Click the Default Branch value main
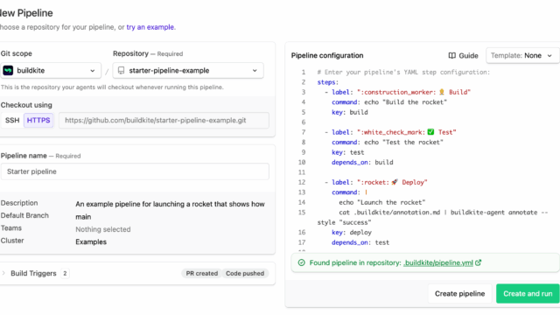Viewport: 560px width, 315px height. pos(83,217)
